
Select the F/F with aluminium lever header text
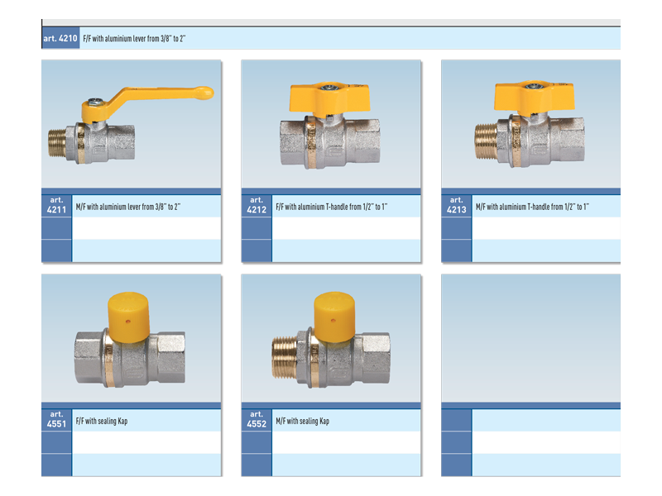(139, 39)
